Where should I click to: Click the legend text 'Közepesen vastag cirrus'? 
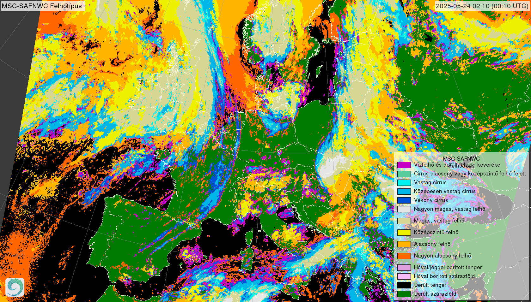445,191
